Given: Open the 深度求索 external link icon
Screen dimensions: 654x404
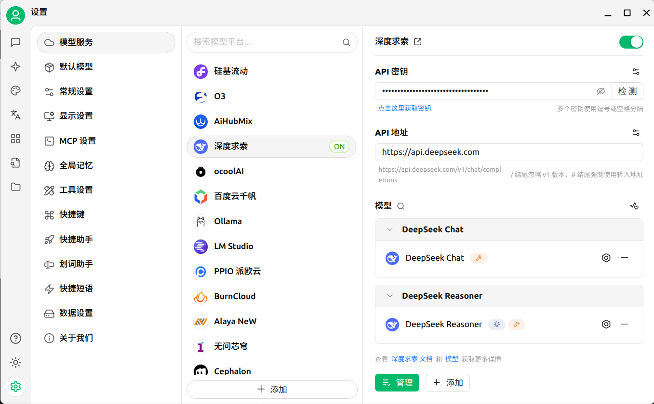Looking at the screenshot, I should pyautogui.click(x=418, y=42).
